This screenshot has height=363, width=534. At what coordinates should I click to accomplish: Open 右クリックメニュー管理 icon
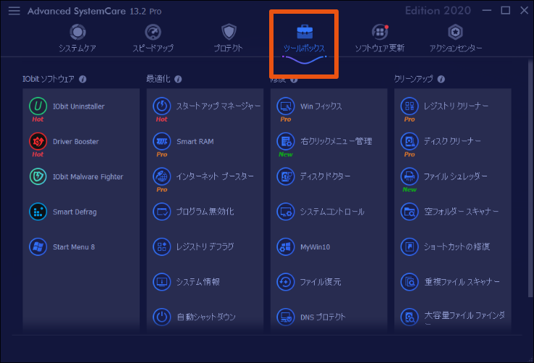pos(285,141)
